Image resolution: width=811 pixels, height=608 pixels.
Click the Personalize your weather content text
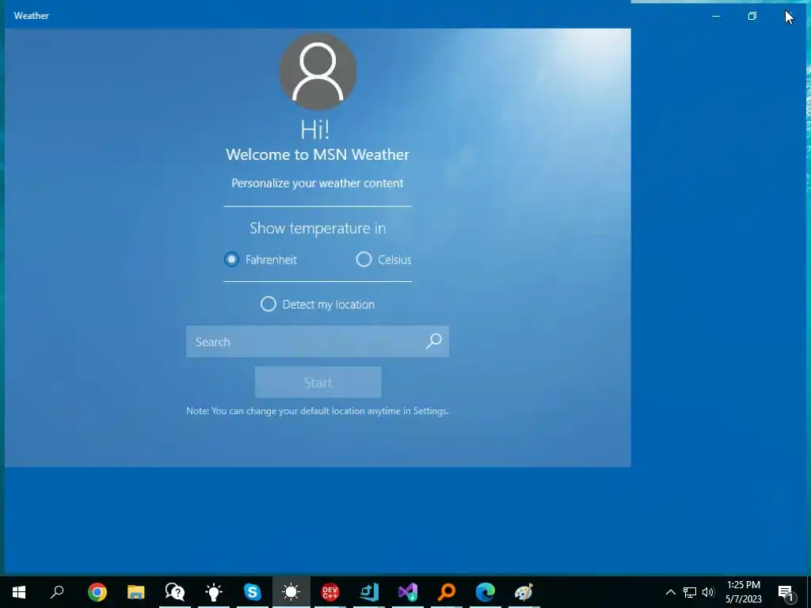coord(317,183)
